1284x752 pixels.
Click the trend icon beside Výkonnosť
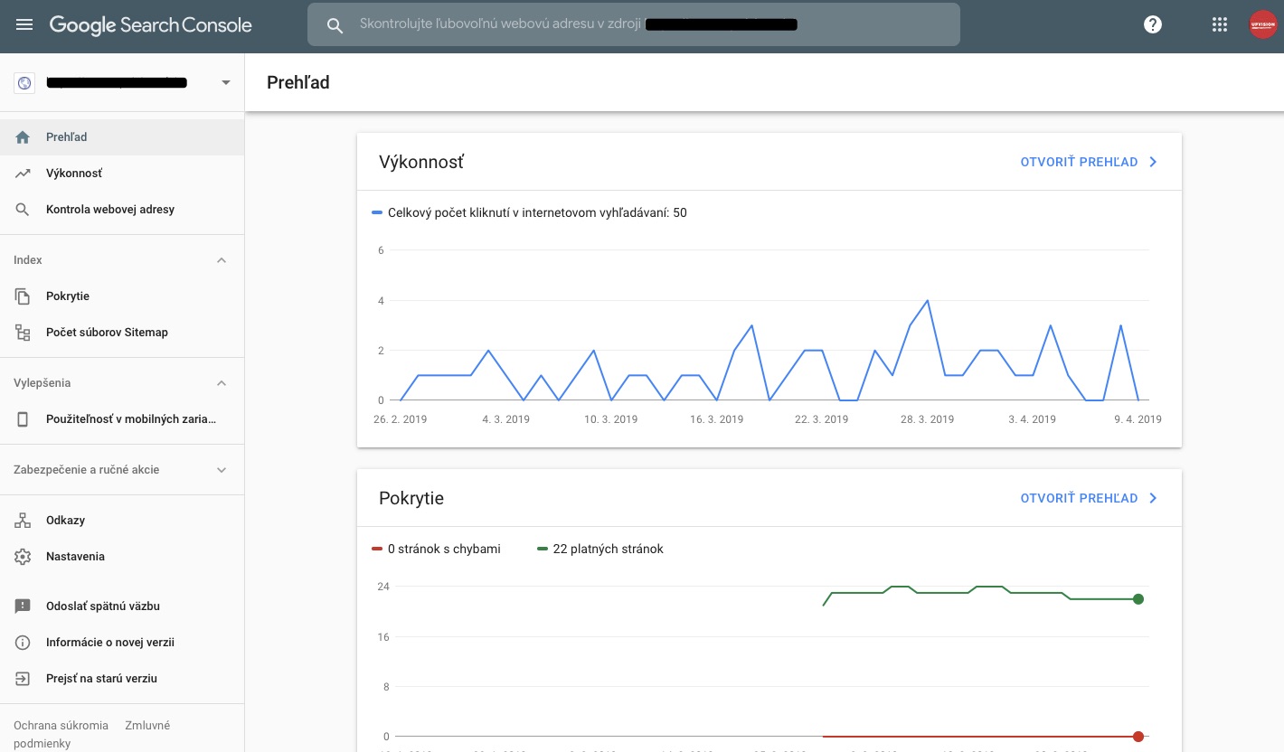[24, 174]
